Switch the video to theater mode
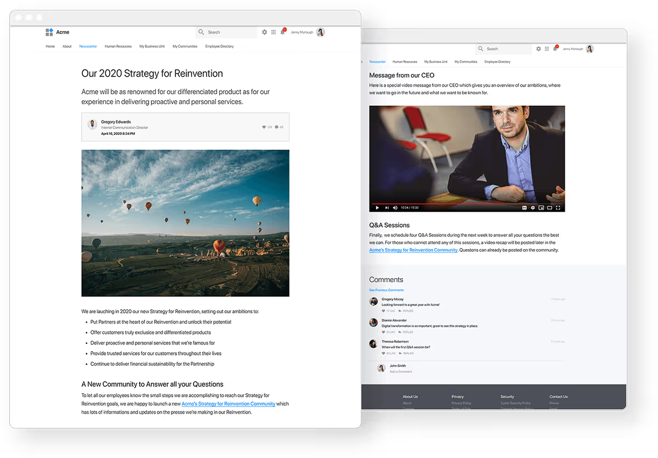Screen dimensions: 658x458 pos(549,208)
